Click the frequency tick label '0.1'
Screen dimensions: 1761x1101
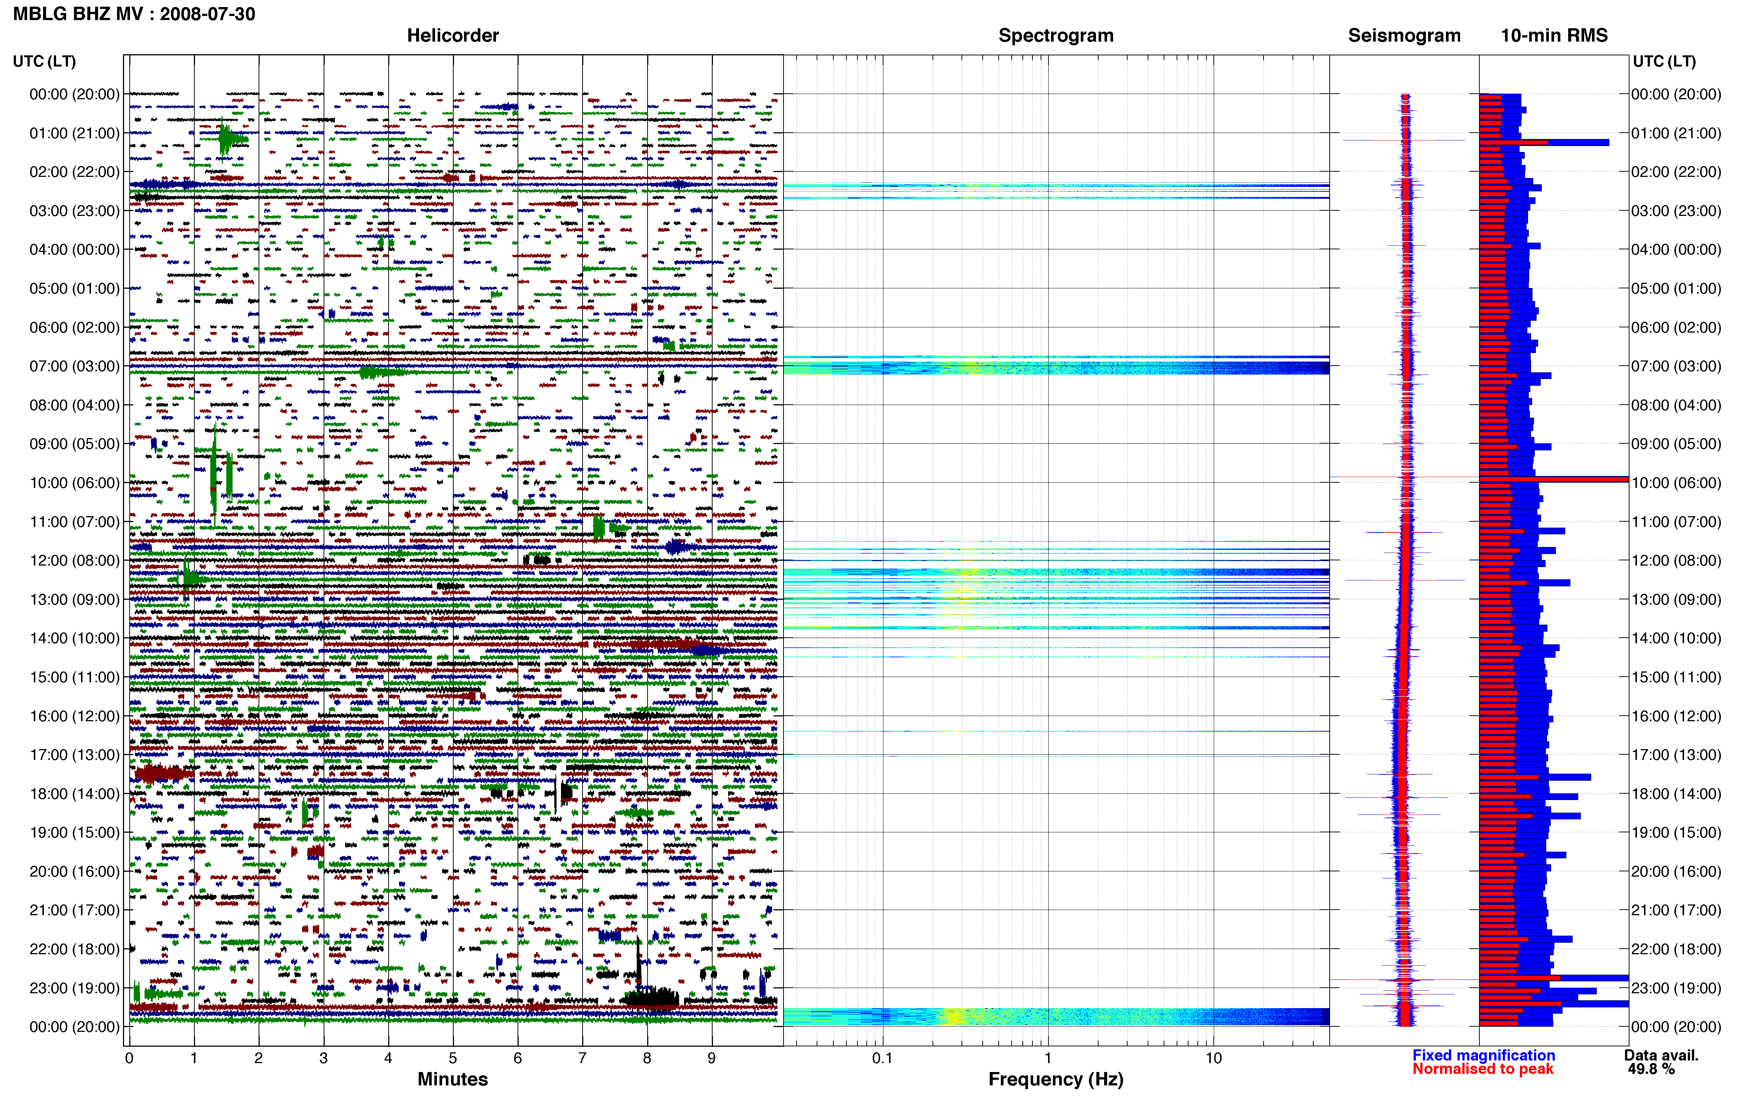tap(882, 1058)
